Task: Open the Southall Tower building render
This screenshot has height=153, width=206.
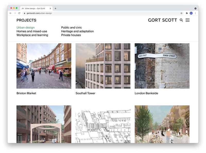Action: point(103,66)
